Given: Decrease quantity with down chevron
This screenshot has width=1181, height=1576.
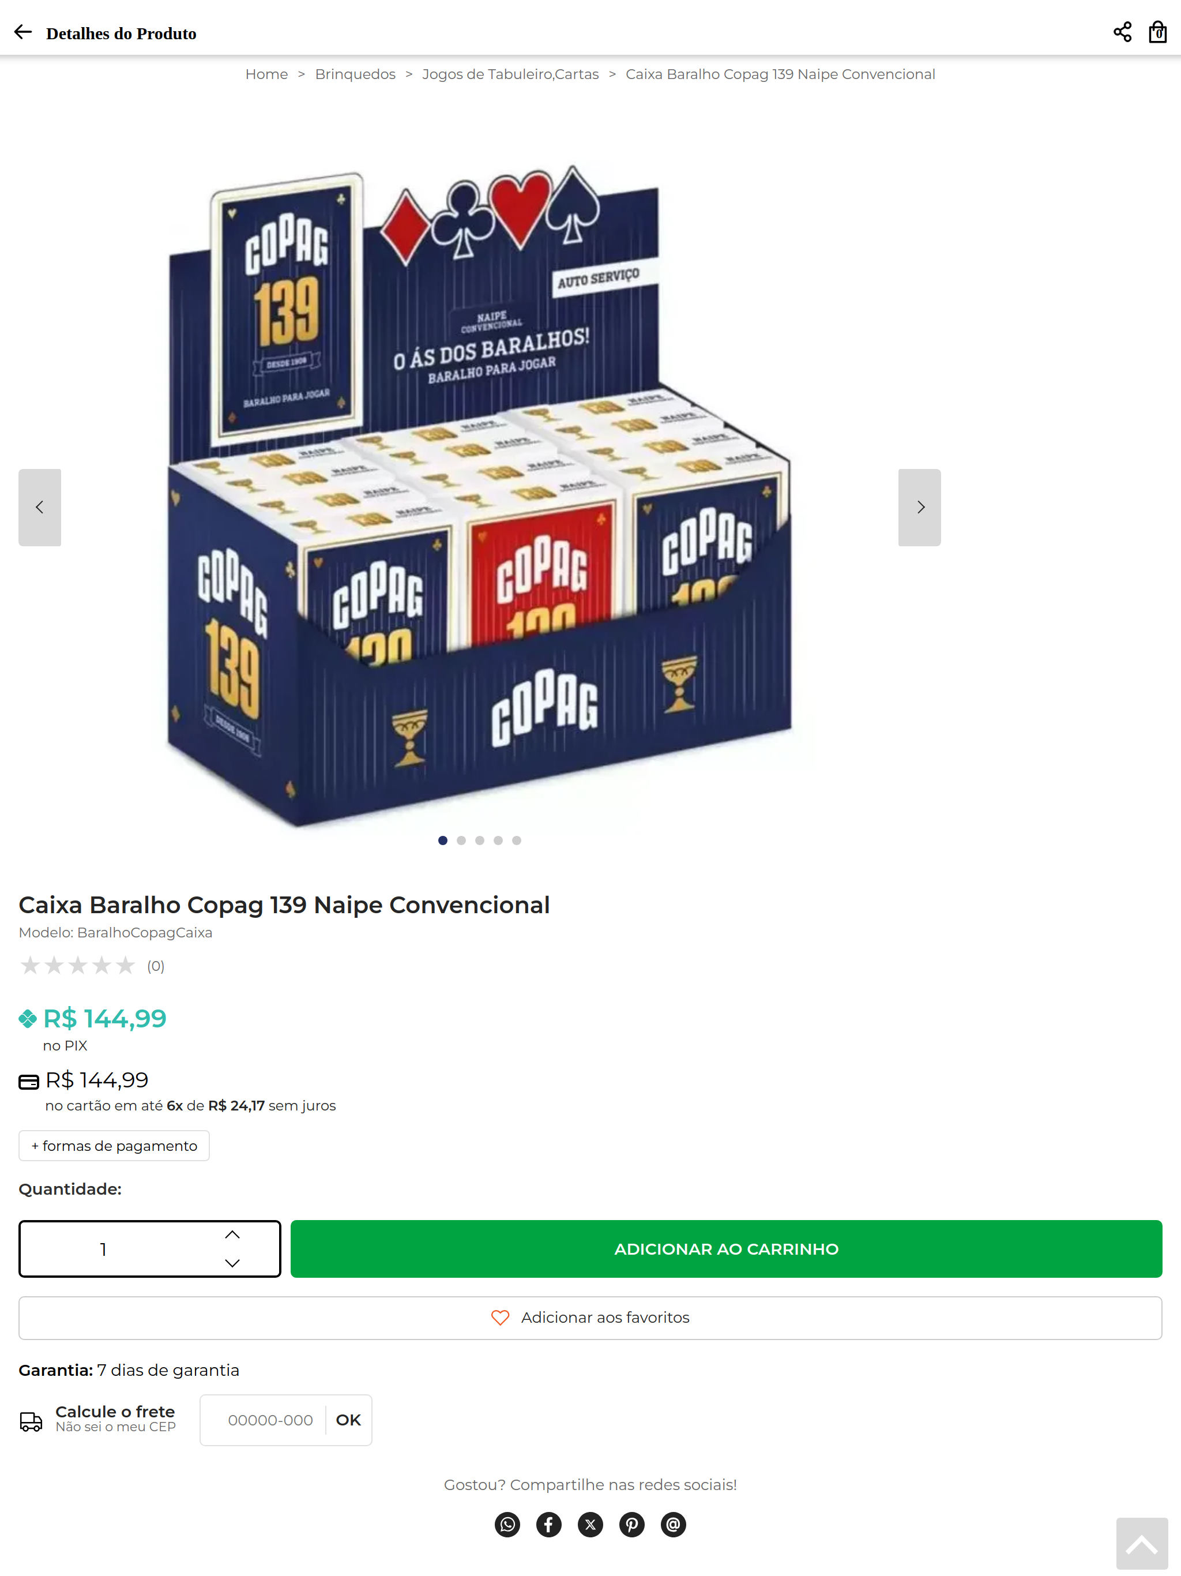Looking at the screenshot, I should coord(232,1263).
